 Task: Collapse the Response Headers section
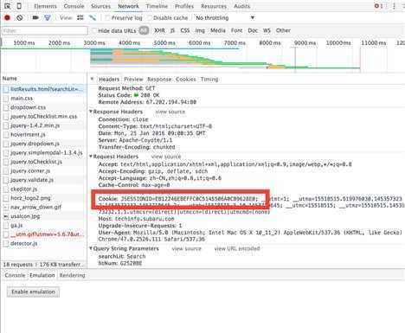pyautogui.click(x=91, y=112)
